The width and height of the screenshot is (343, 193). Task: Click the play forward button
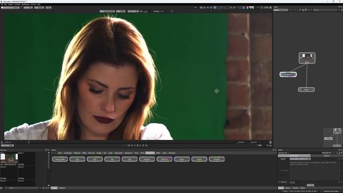coord(140,145)
